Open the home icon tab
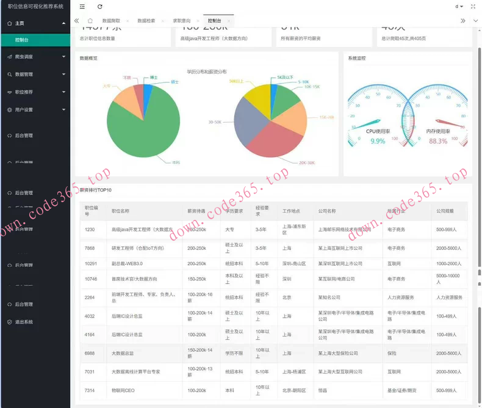Image resolution: width=482 pixels, height=408 pixels. (90, 21)
